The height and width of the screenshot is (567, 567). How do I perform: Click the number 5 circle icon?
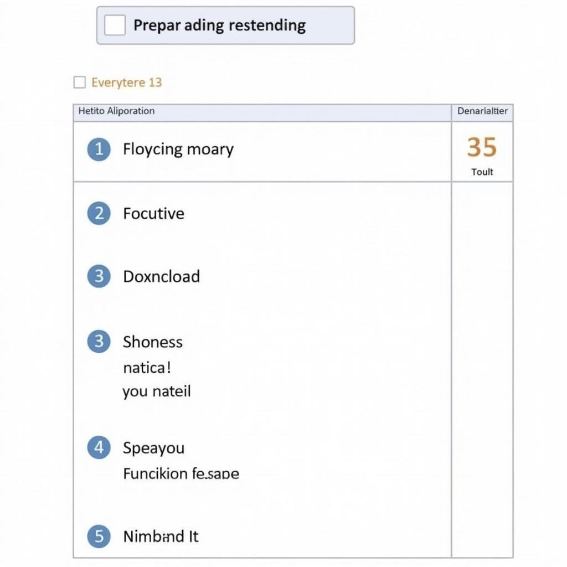point(99,536)
